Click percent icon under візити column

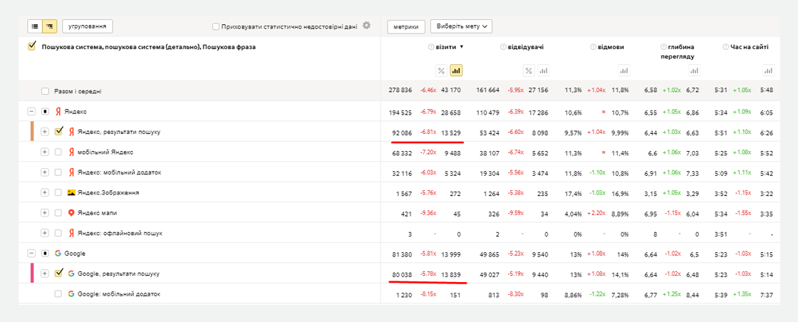441,71
